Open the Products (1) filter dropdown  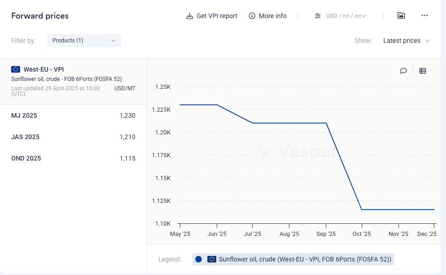click(x=84, y=40)
